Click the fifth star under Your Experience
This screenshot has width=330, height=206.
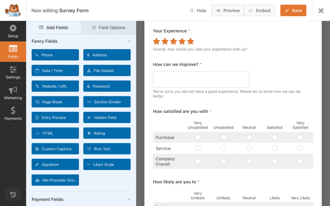(190, 41)
